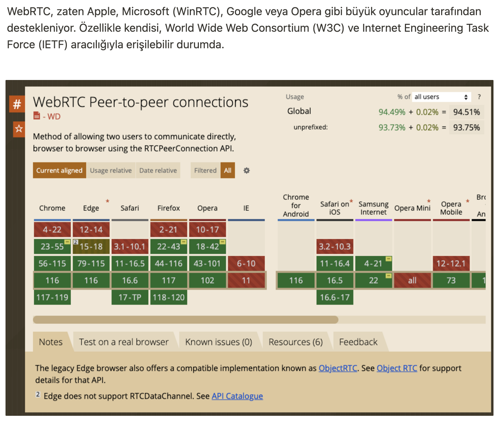Open the Resources (6) tab

click(296, 342)
